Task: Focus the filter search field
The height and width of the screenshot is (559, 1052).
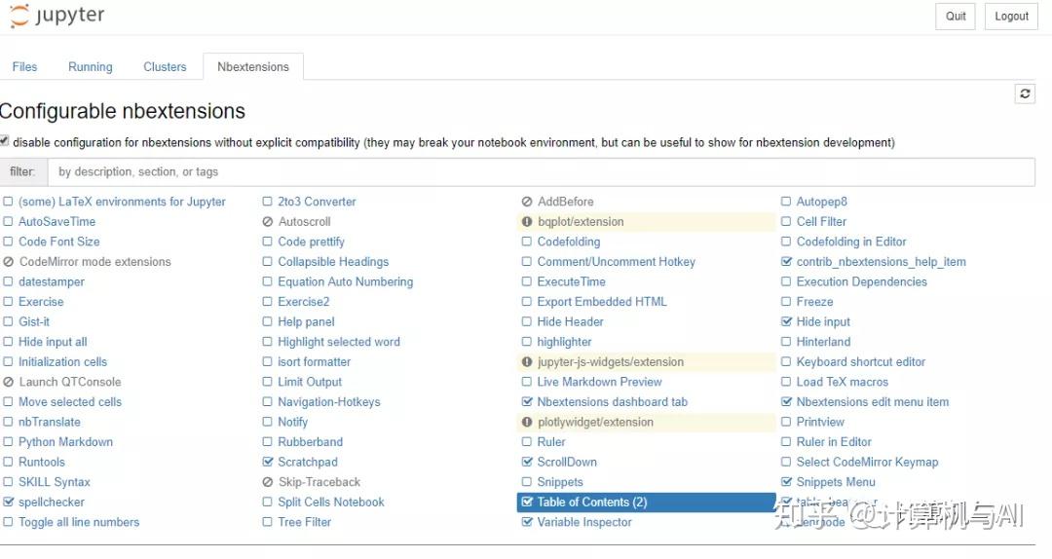Action: click(x=541, y=172)
